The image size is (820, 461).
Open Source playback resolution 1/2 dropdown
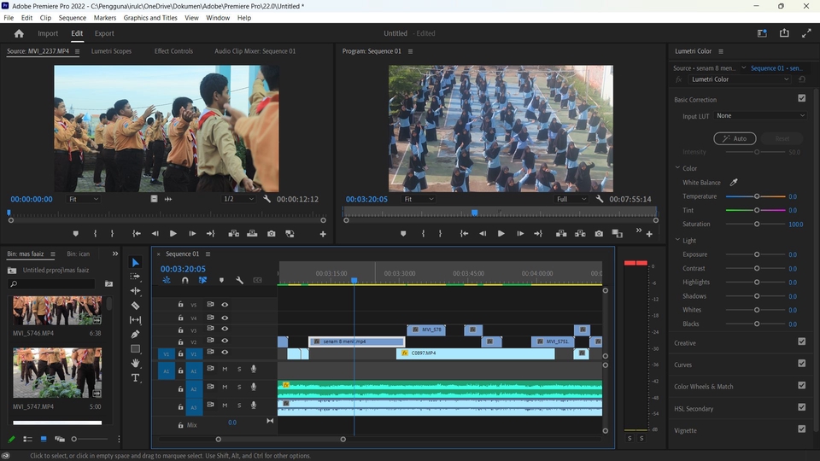[238, 199]
